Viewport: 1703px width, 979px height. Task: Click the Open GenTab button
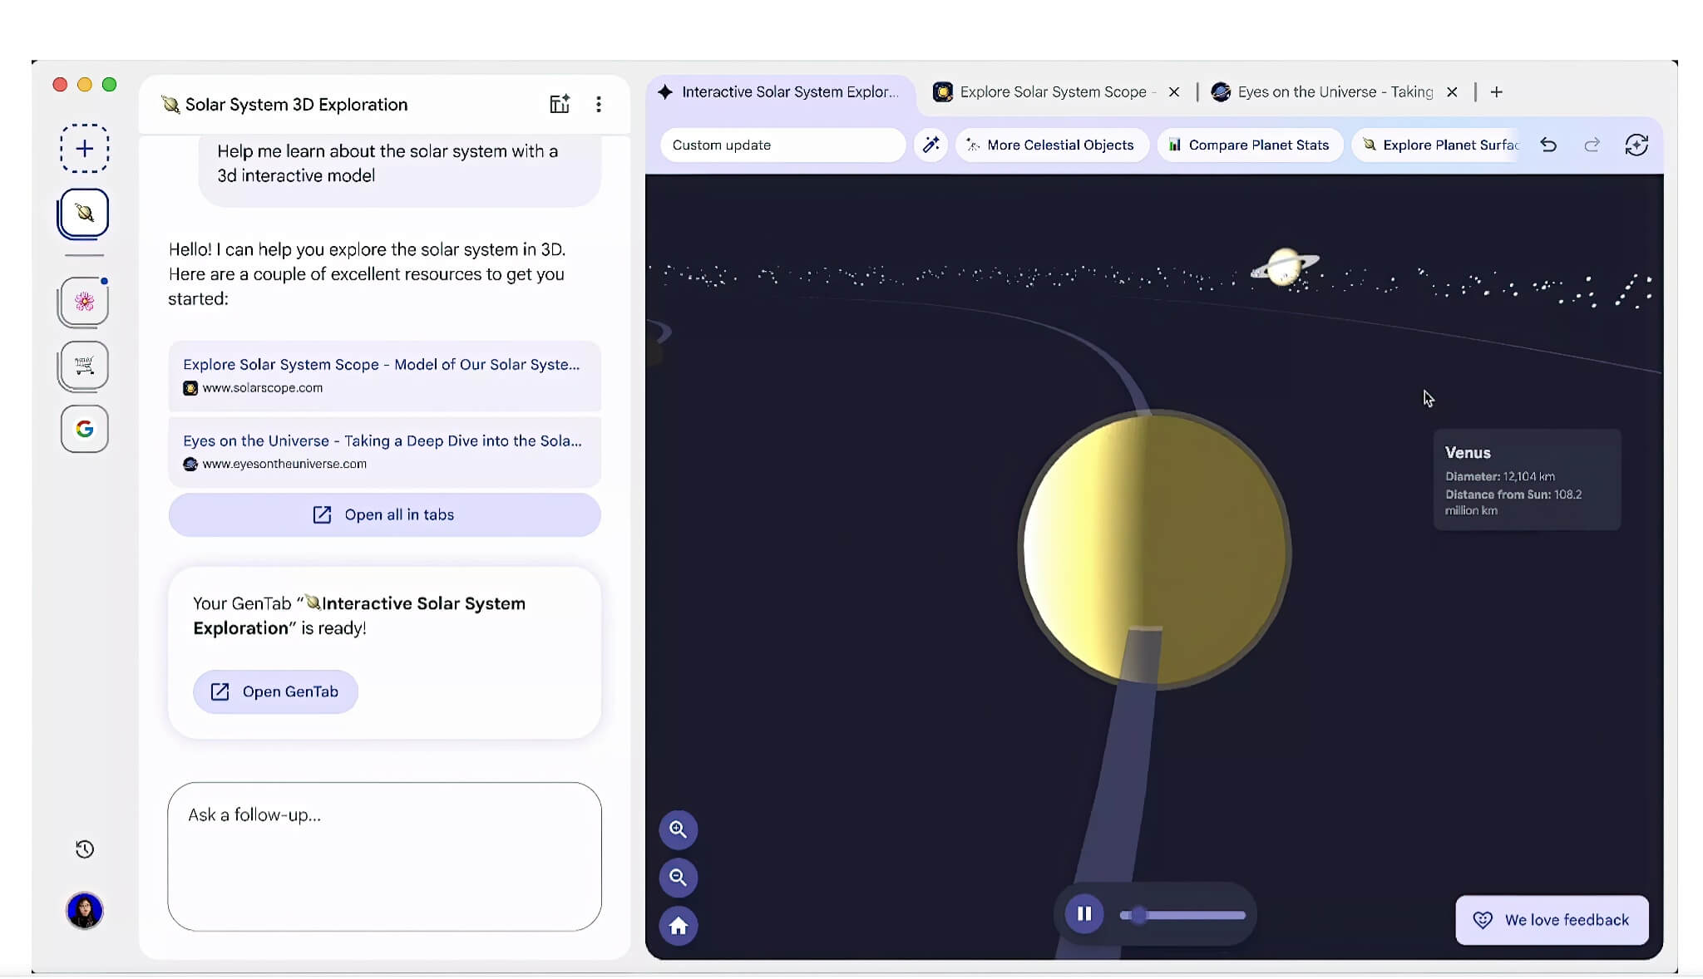click(275, 691)
